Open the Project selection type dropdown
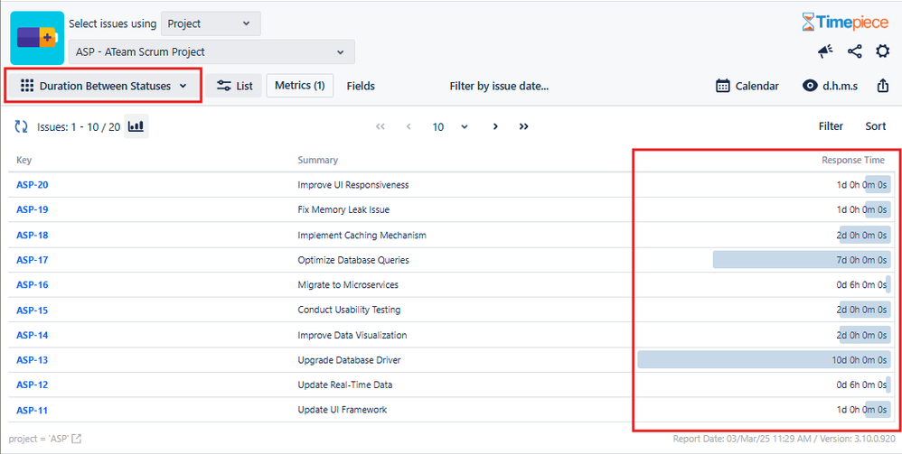The image size is (902, 454). [211, 23]
